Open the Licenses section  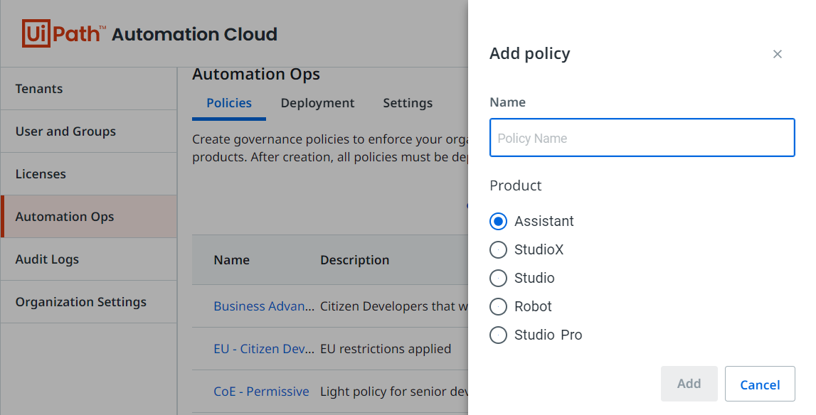(88, 174)
